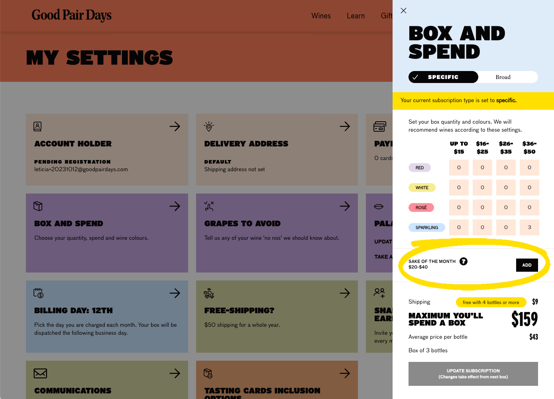554x399 pixels.
Task: Click Red quantity cell under Up to $15
Action: click(x=459, y=168)
